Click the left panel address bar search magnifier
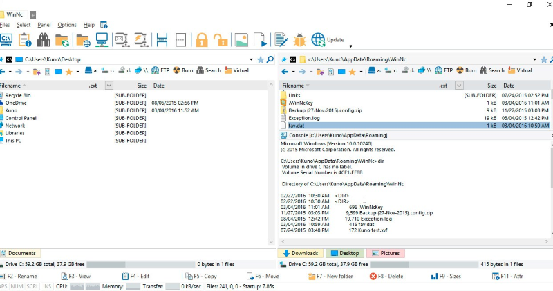Viewport: 553px width, 291px height. pyautogui.click(x=270, y=59)
